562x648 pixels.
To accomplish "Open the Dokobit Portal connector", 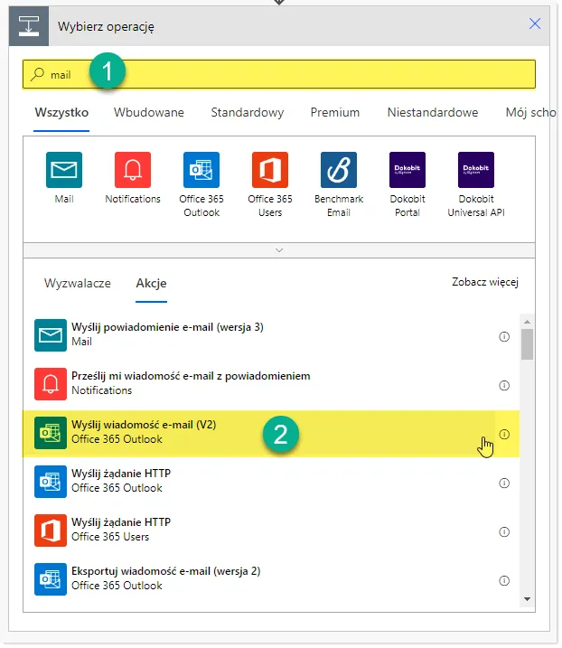I will [x=407, y=170].
